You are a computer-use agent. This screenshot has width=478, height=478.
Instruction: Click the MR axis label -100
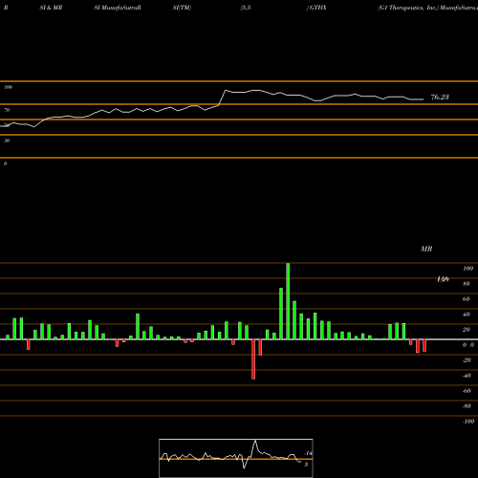pos(468,422)
